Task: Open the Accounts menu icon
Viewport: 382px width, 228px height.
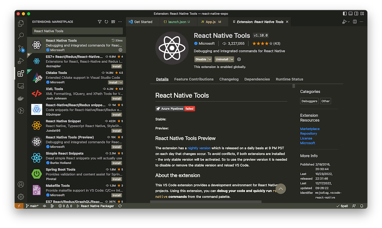Action: 21,185
